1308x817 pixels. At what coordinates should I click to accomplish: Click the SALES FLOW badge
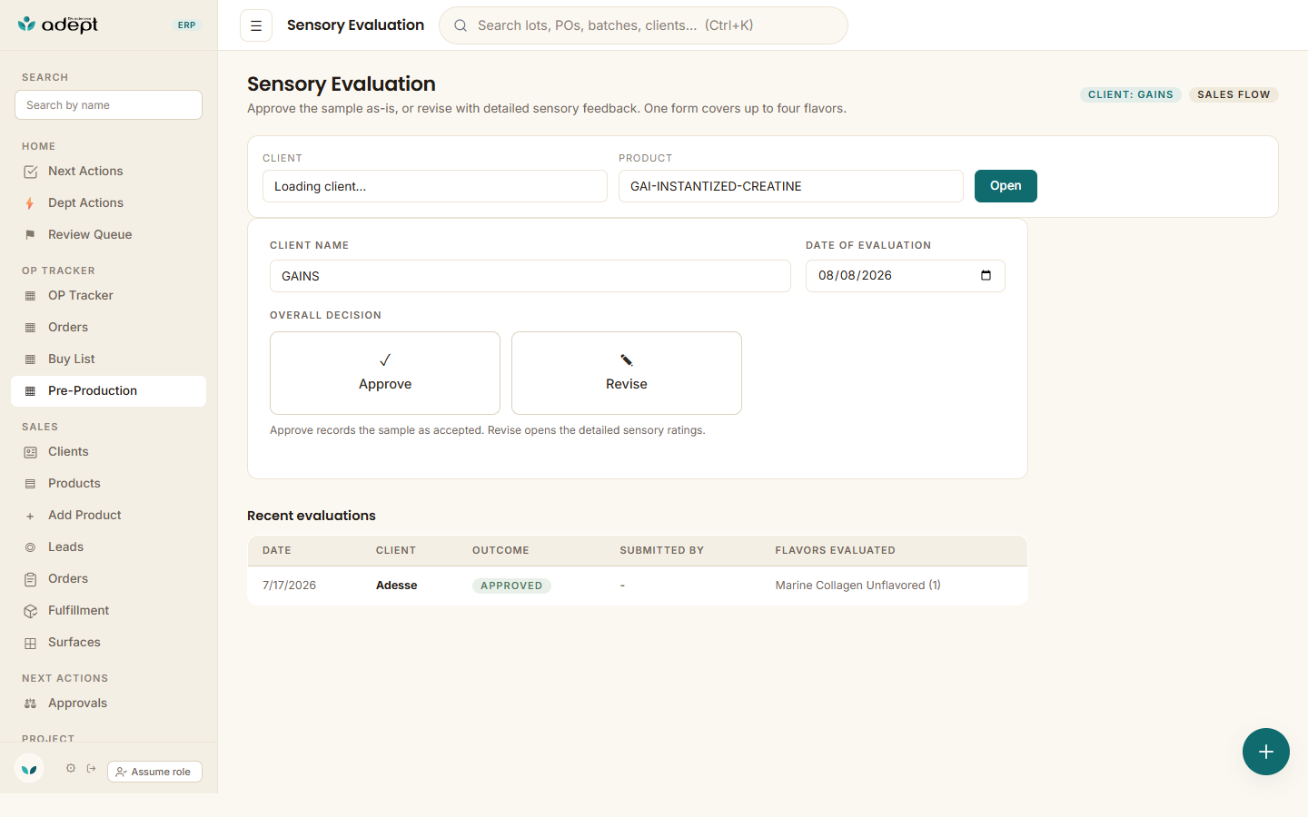1234,94
